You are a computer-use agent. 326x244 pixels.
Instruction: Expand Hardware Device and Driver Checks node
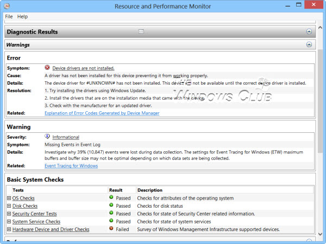pos(9,229)
